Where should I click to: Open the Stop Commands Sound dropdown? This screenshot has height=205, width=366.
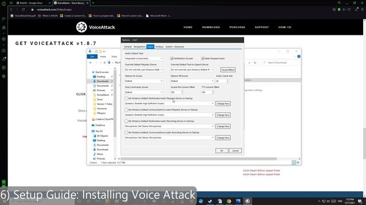[144, 92]
